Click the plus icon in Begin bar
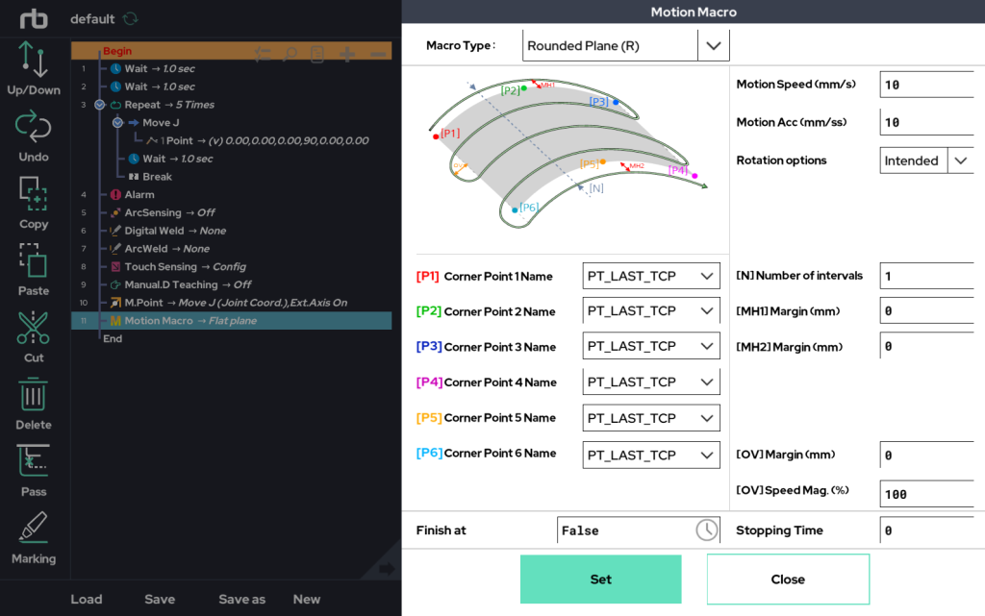985x616 pixels. (x=346, y=55)
